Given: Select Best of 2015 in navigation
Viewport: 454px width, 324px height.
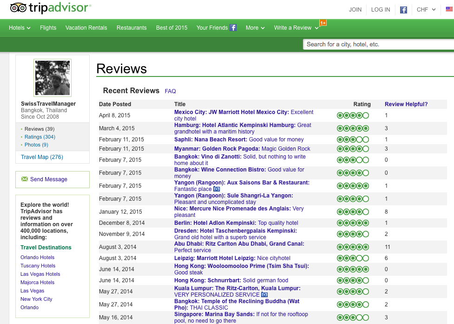Looking at the screenshot, I should (x=171, y=28).
